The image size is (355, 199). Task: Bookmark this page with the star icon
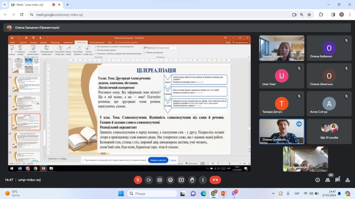tap(309, 15)
